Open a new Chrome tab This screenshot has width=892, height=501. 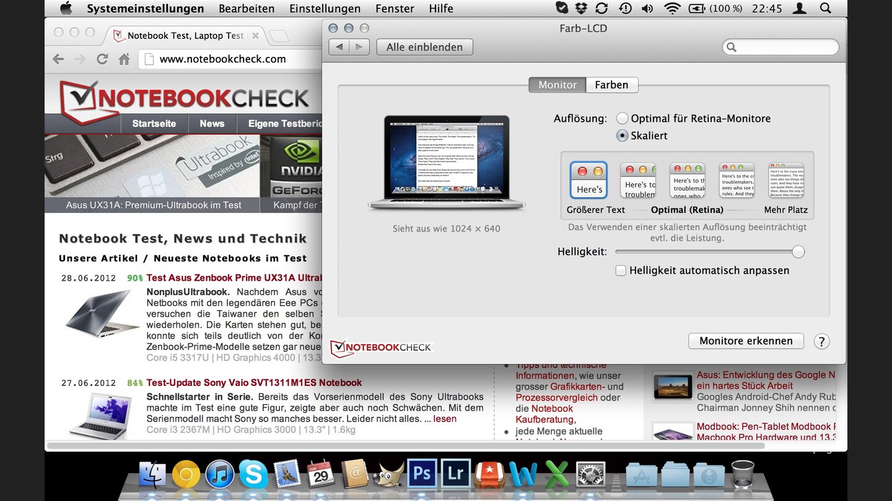tap(279, 36)
